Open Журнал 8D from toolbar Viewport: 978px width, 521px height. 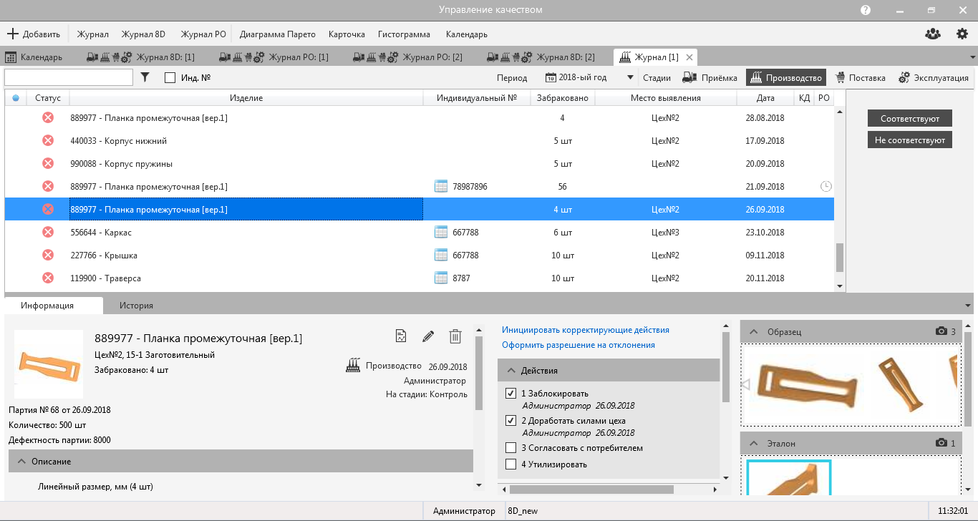(143, 34)
